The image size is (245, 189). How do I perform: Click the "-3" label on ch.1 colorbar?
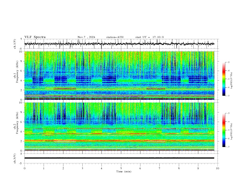coord(228,62)
